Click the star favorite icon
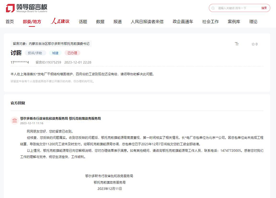276x198 pixels. (x=253, y=44)
